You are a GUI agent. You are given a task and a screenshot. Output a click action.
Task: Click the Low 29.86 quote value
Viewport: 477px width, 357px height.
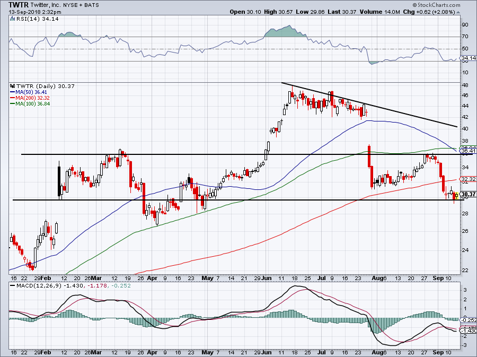pyautogui.click(x=310, y=12)
